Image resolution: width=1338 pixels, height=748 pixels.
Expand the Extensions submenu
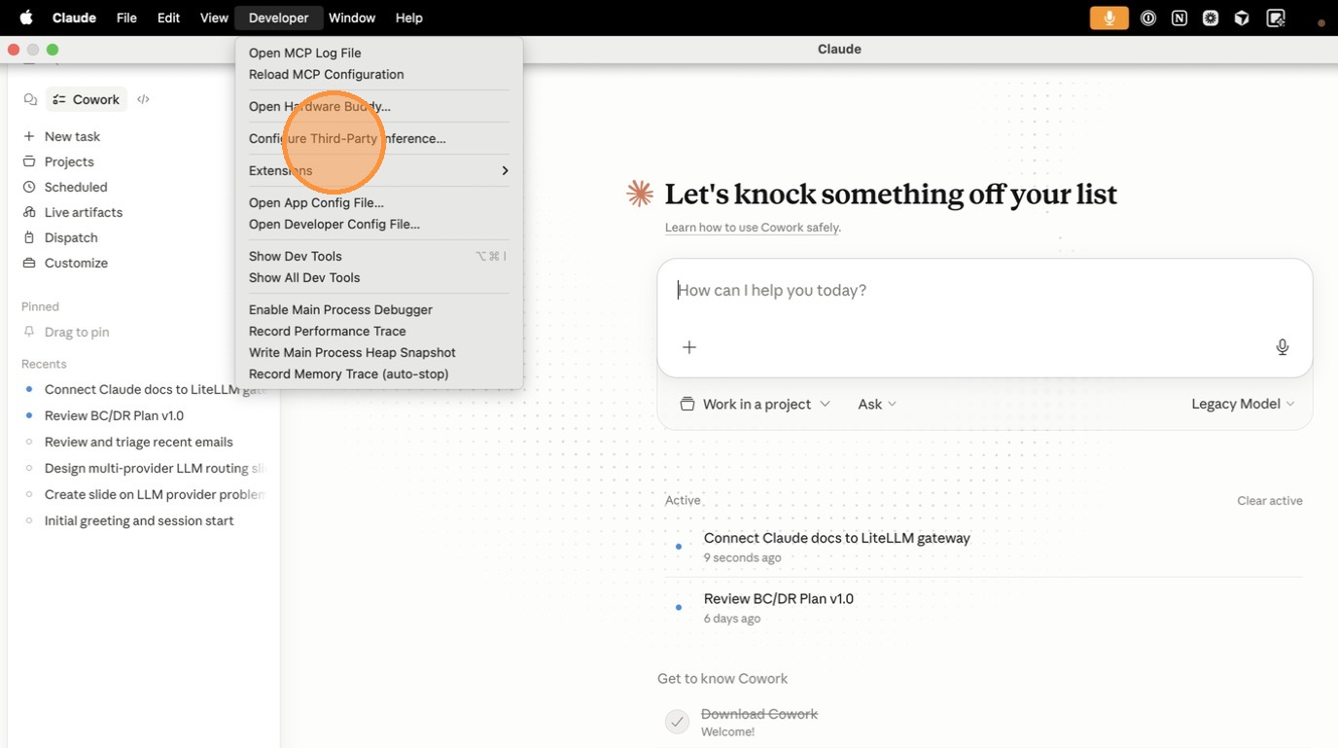[378, 170]
